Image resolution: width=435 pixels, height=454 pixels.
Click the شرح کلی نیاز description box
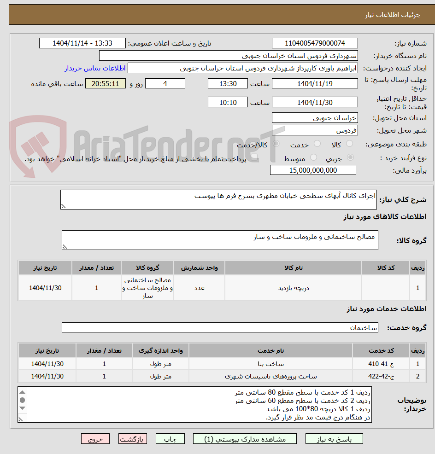click(218, 199)
